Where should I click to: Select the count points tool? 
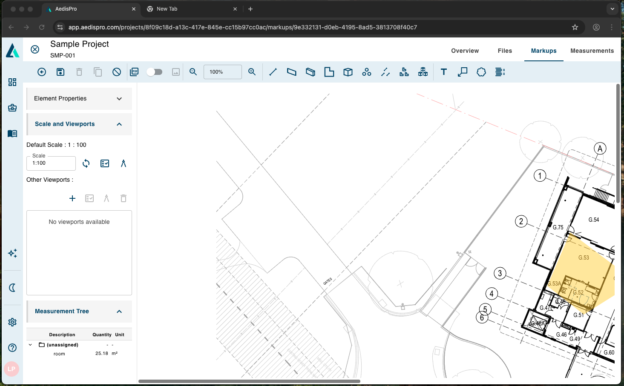[x=367, y=72]
